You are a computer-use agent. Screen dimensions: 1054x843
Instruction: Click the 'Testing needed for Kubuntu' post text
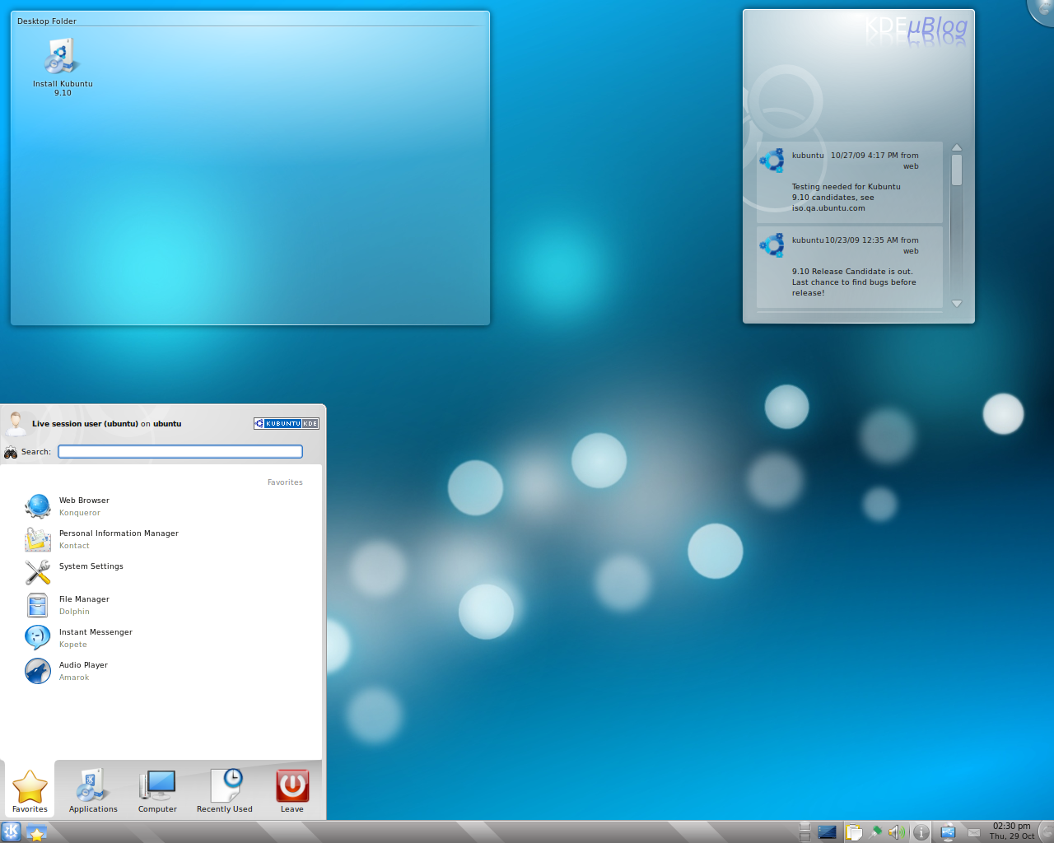point(846,198)
